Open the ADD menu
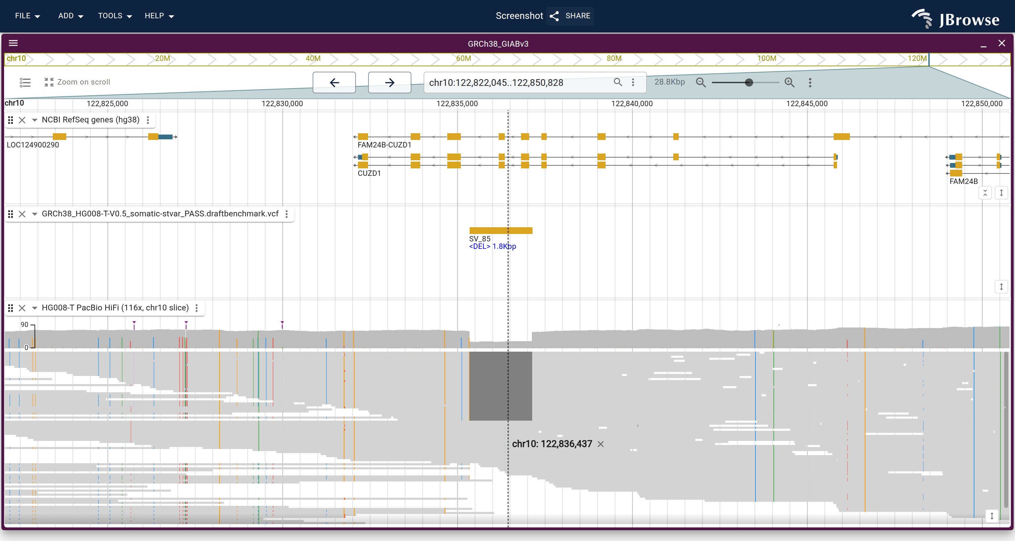 pyautogui.click(x=70, y=16)
